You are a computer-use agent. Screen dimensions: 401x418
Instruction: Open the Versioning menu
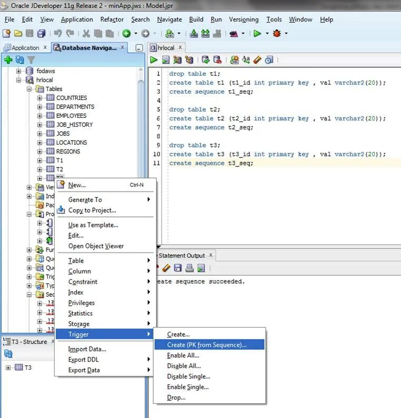point(244,19)
